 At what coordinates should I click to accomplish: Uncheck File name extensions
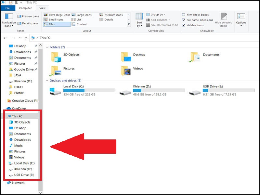(x=184, y=20)
